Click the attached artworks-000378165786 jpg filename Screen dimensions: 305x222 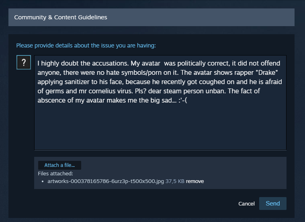coord(106,181)
